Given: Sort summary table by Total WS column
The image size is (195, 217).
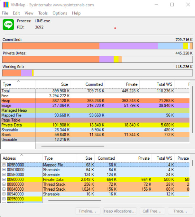Looking at the screenshot, I should click(157, 84).
